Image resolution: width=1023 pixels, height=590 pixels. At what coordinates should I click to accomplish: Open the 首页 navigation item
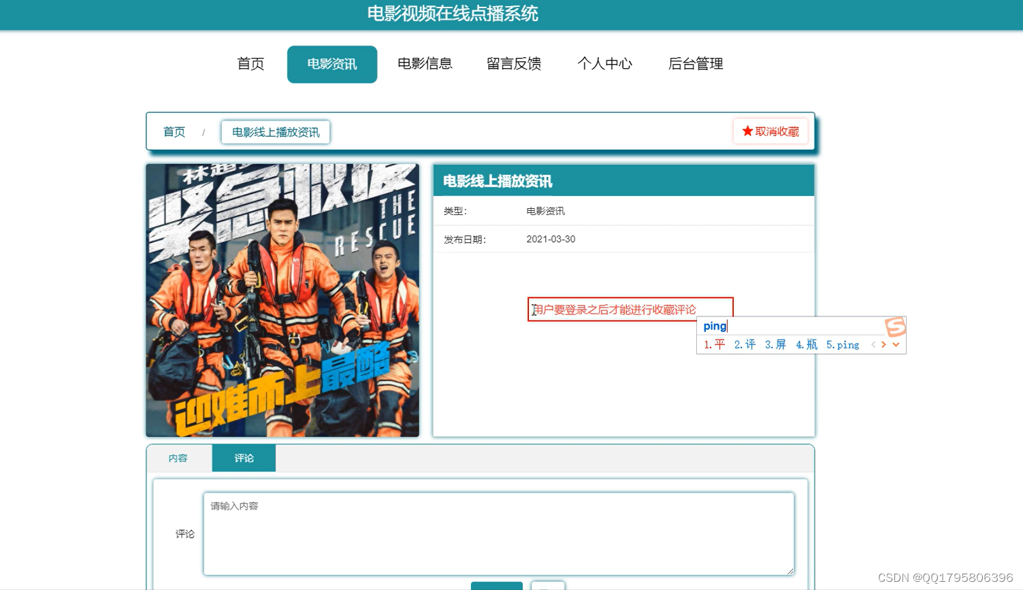250,64
